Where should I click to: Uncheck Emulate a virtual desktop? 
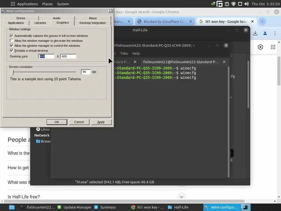coord(12,51)
